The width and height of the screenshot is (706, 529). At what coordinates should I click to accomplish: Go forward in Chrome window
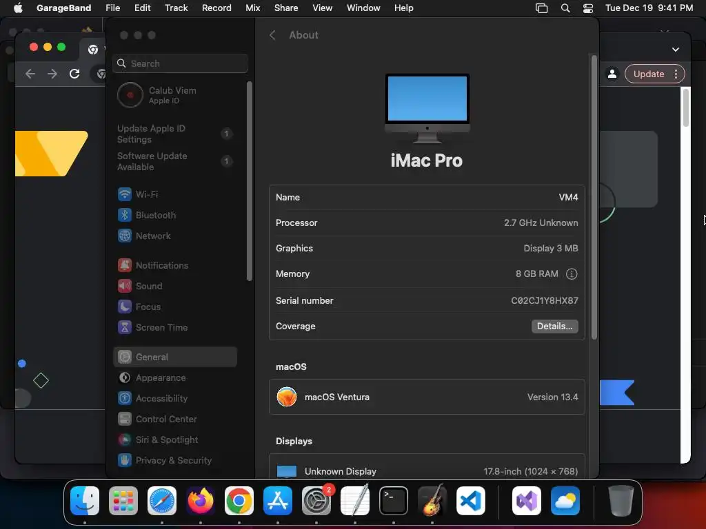pos(52,74)
